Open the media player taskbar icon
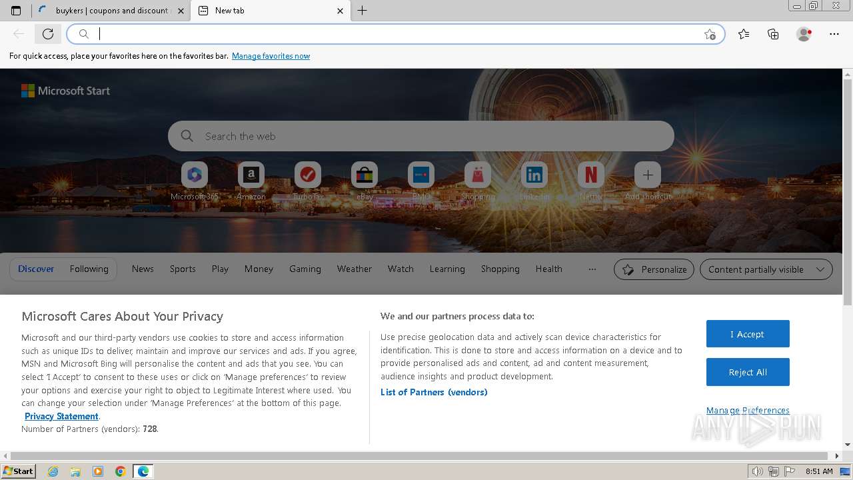The image size is (853, 480). click(x=98, y=471)
